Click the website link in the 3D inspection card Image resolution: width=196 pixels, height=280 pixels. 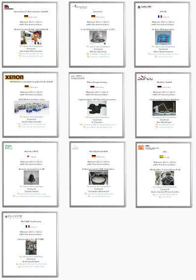pos(165,57)
